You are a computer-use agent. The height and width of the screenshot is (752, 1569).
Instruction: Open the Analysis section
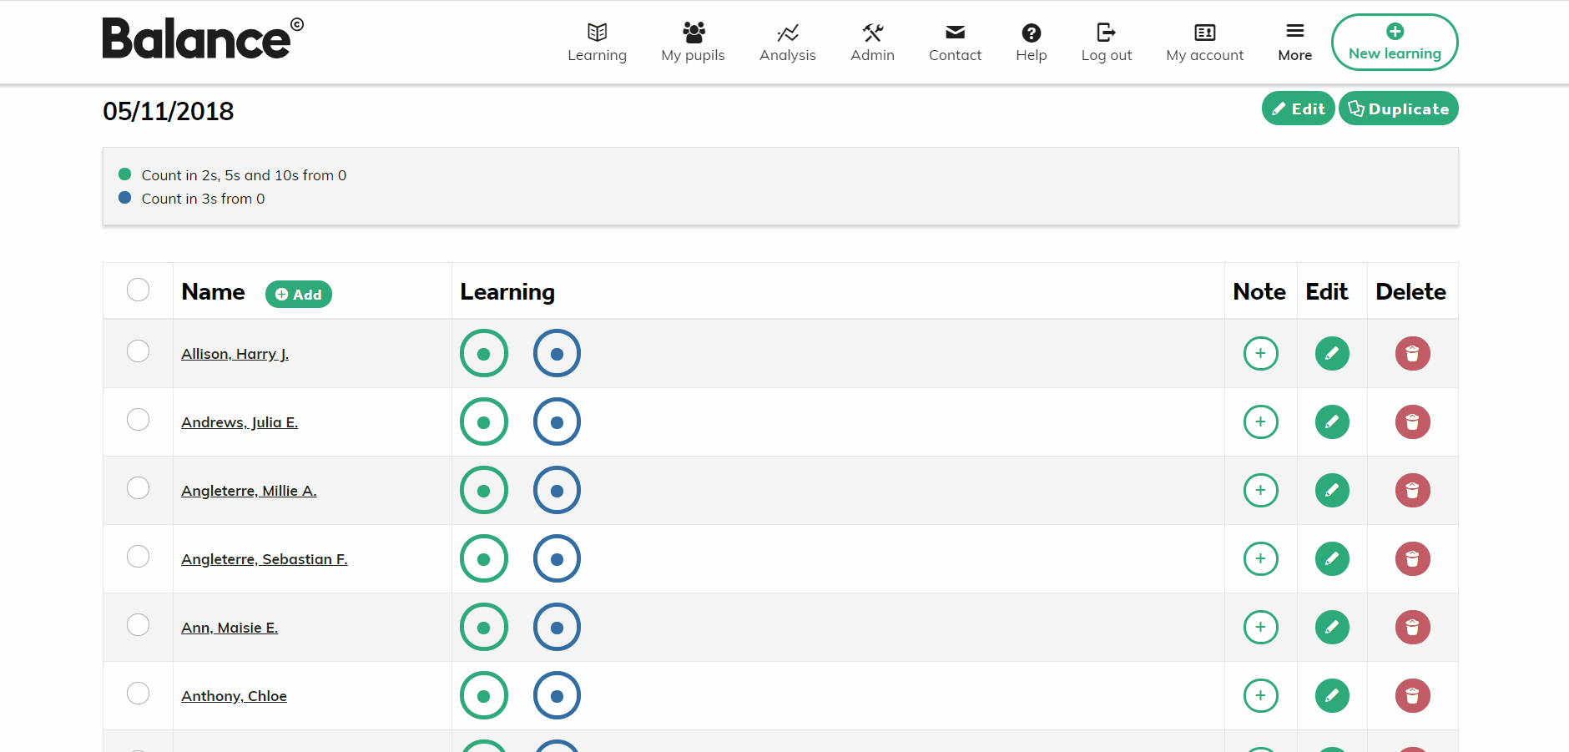(787, 42)
